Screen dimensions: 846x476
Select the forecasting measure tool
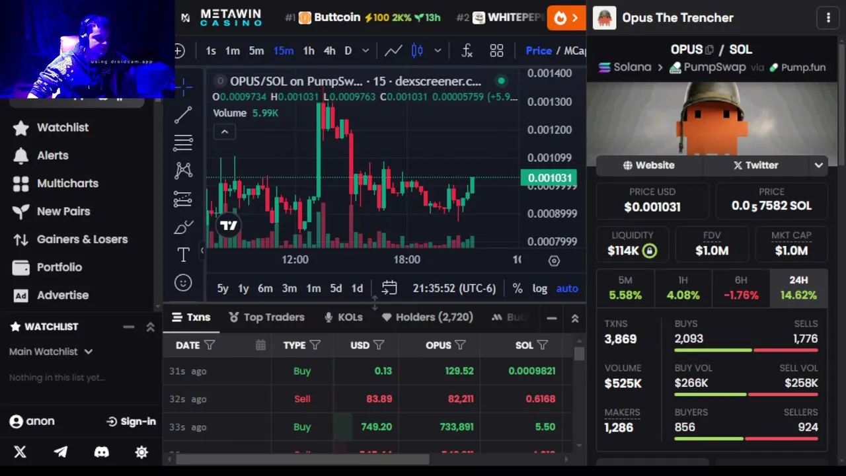[183, 198]
